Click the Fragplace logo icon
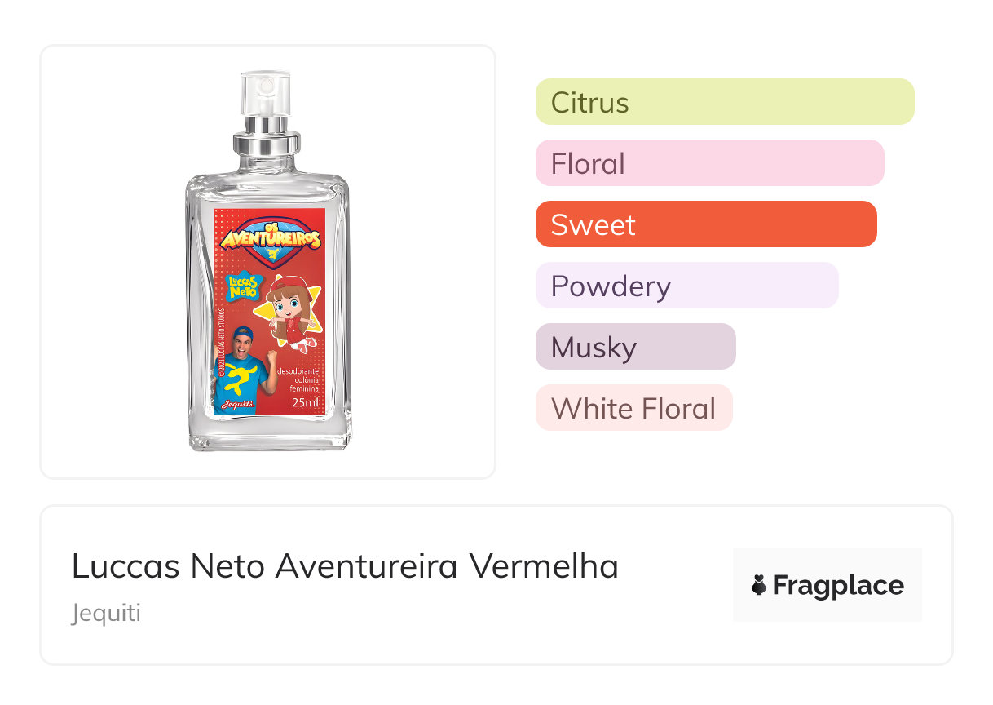Viewport: 993px width, 705px height. (759, 585)
